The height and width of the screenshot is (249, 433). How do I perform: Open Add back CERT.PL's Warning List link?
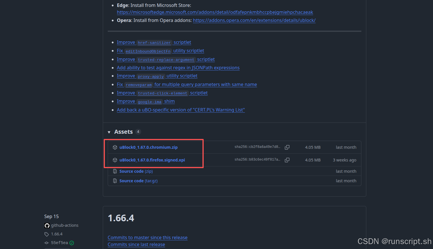coord(181,110)
